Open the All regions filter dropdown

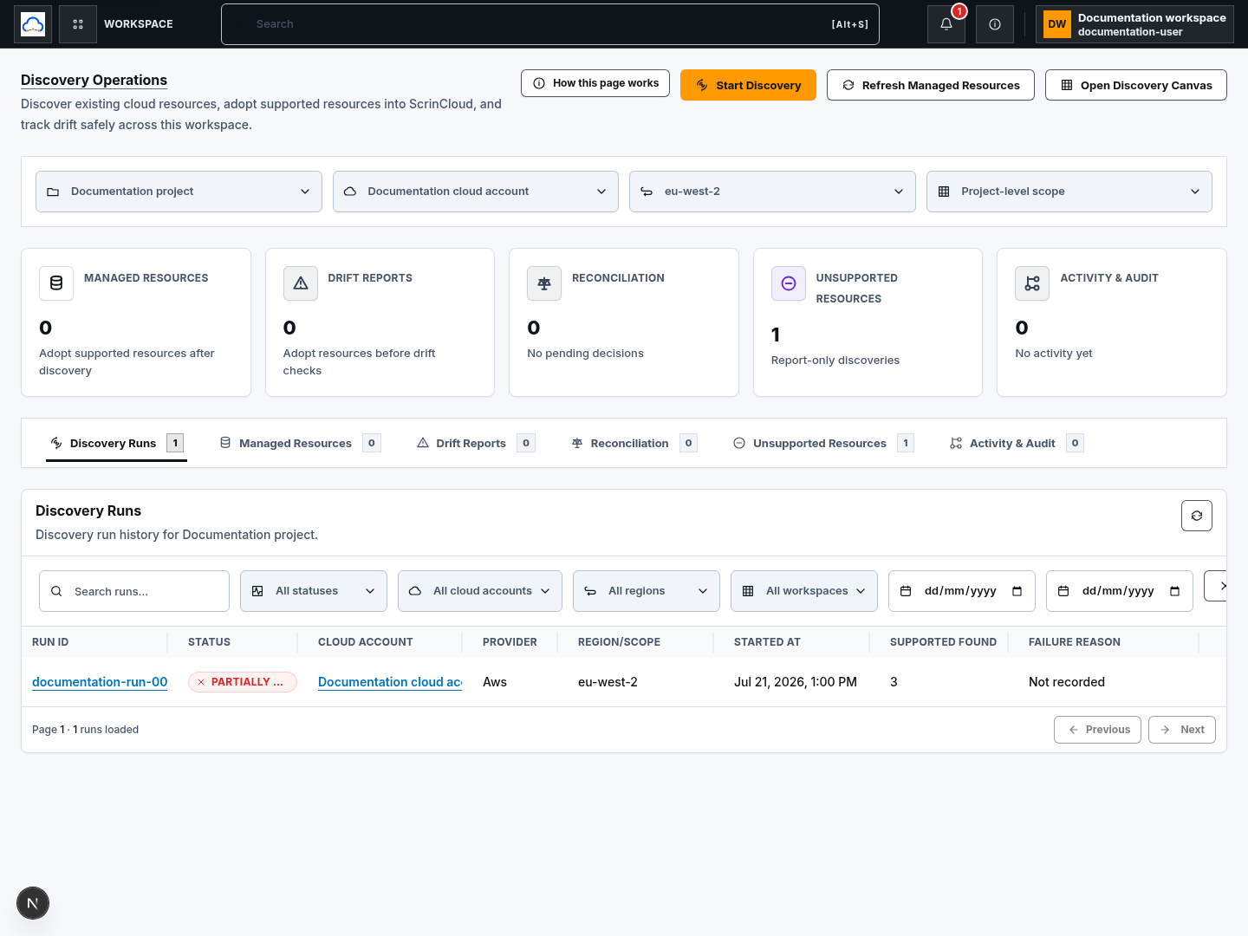click(647, 591)
